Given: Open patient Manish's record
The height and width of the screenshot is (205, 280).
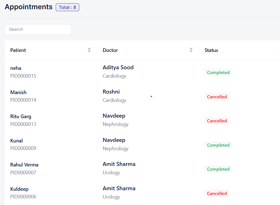Looking at the screenshot, I should (18, 92).
